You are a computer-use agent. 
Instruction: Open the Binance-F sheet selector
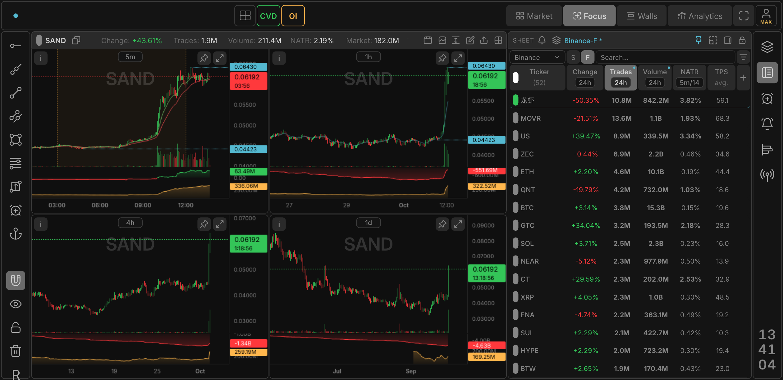click(578, 41)
